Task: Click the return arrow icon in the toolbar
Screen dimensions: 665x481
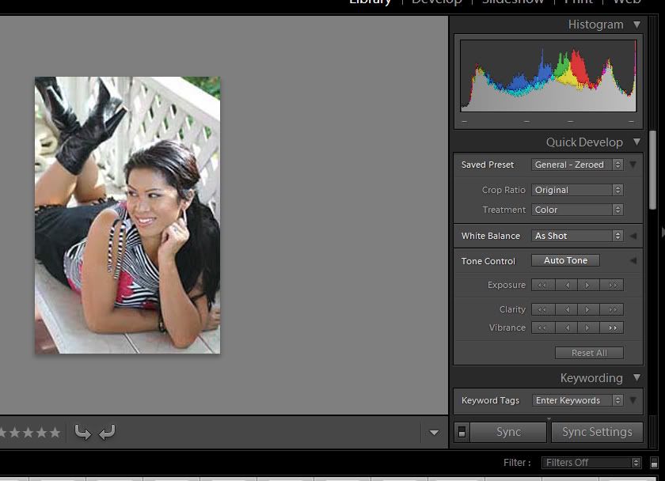Action: pyautogui.click(x=108, y=432)
